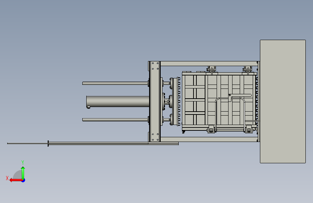Select the top horizontal frame beam
The height and width of the screenshot is (203, 313).
coord(209,64)
